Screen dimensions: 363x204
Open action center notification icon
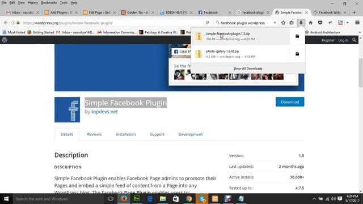coord(340,199)
